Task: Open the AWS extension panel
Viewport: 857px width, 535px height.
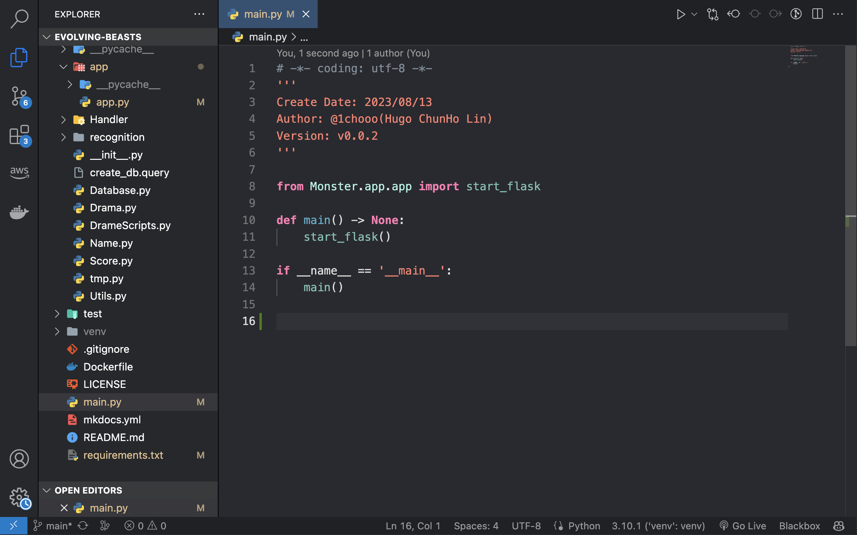Action: 19,172
